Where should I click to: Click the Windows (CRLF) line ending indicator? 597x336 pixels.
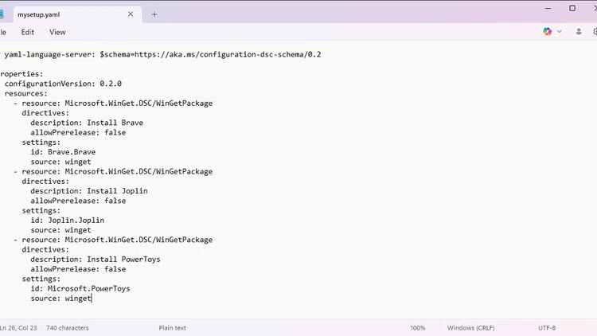[x=470, y=327]
